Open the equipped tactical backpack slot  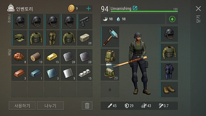[x=110, y=56]
